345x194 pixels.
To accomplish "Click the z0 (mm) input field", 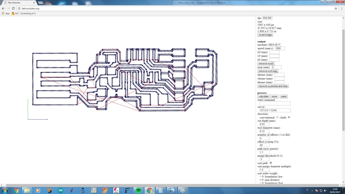I will tap(274, 60).
